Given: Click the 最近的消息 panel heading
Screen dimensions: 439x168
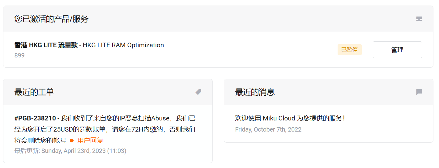Looking at the screenshot, I should pyautogui.click(x=255, y=92).
